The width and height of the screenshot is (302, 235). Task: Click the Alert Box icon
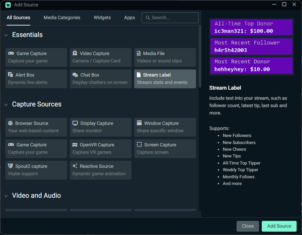10,75
